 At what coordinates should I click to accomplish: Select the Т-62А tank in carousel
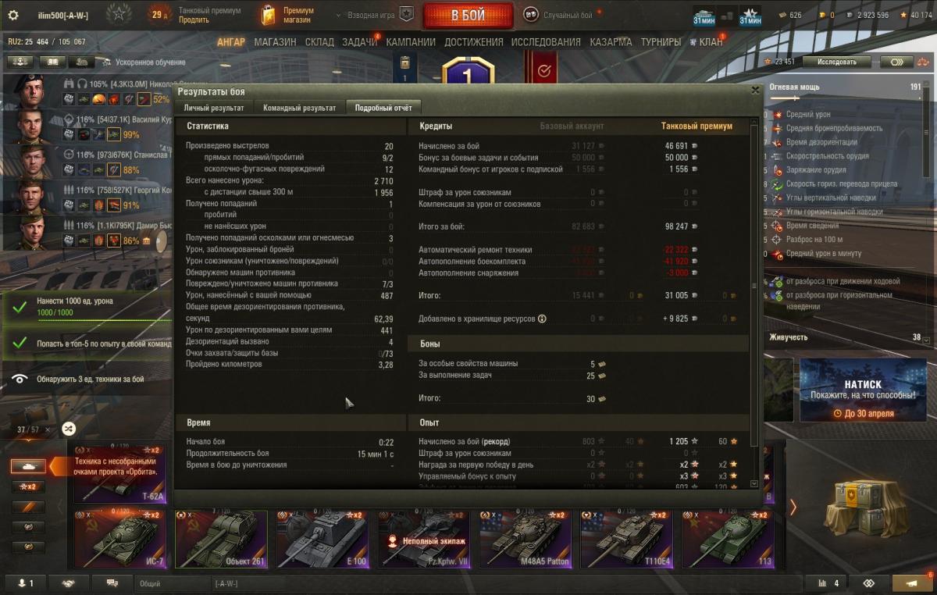pyautogui.click(x=120, y=474)
